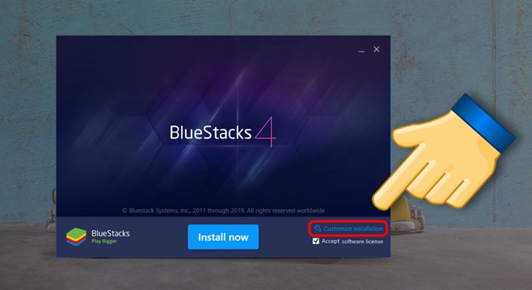Image resolution: width=532 pixels, height=290 pixels.
Task: Uncheck the Accept software license checkbox
Action: tap(316, 241)
